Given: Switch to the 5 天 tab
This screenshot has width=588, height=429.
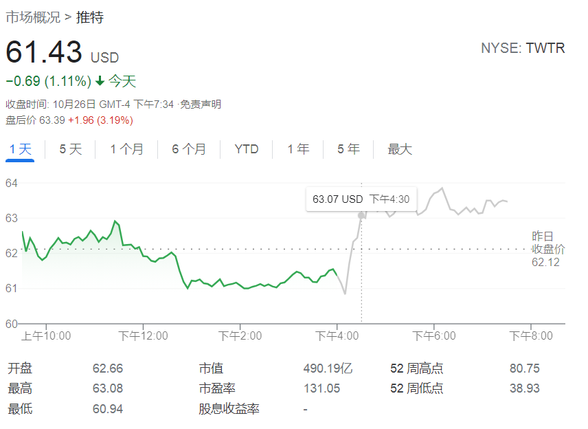Looking at the screenshot, I should tap(71, 149).
